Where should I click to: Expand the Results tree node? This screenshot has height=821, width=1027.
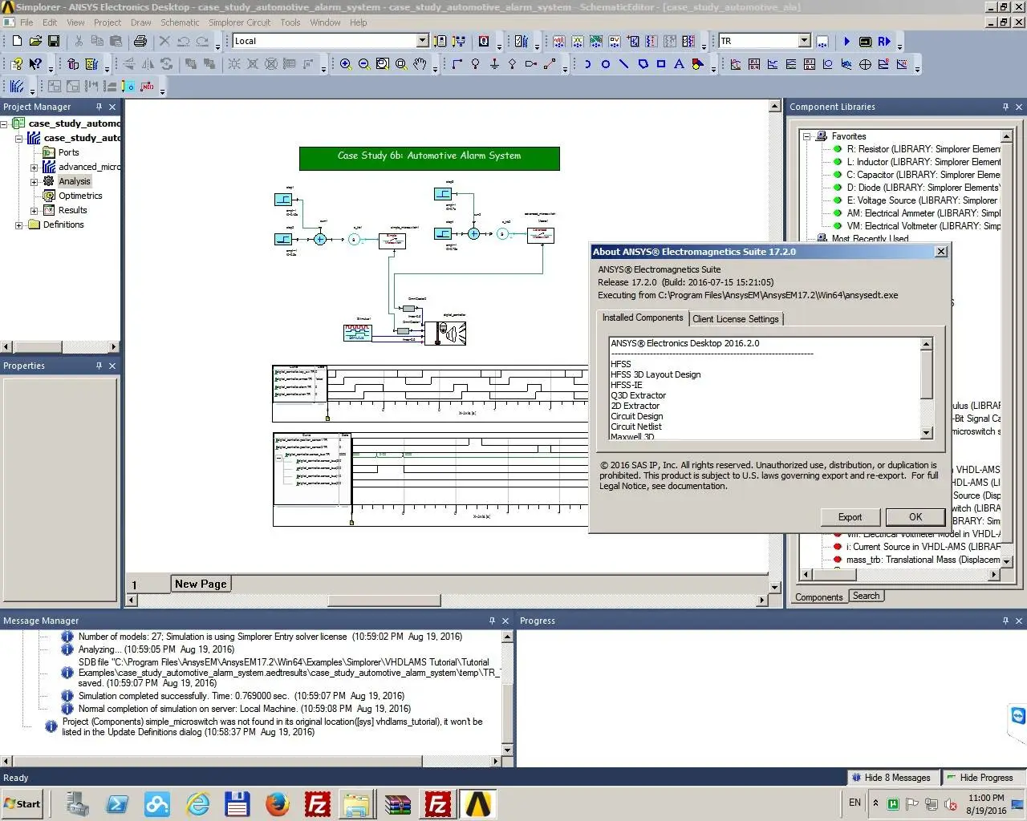[34, 210]
